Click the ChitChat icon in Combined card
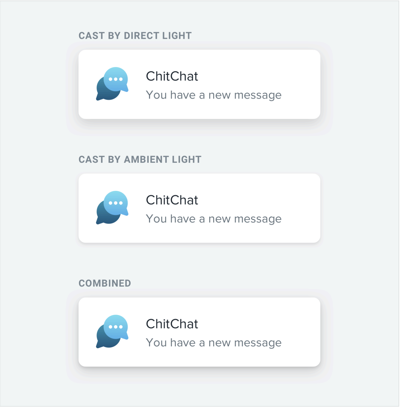The height and width of the screenshot is (408, 400). 112,331
